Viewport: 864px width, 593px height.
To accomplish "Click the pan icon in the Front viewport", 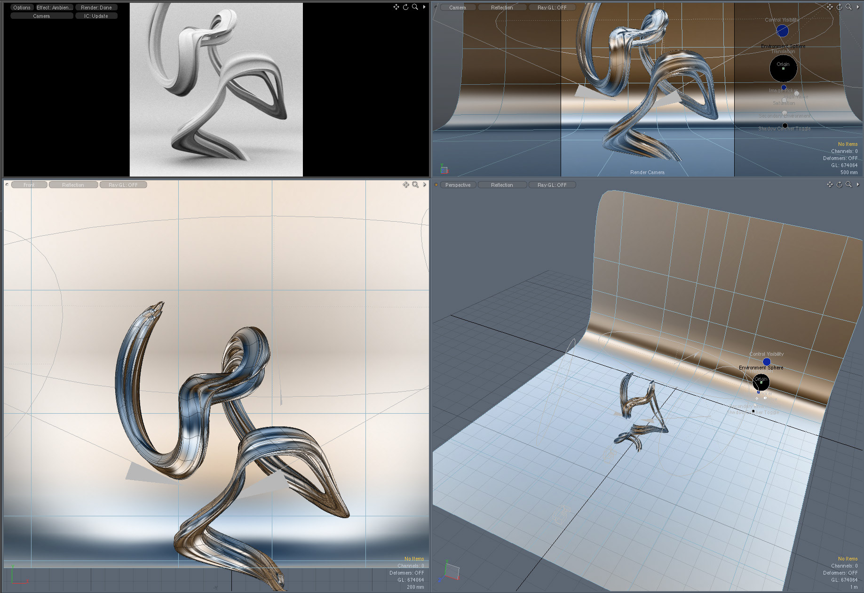I will point(406,184).
